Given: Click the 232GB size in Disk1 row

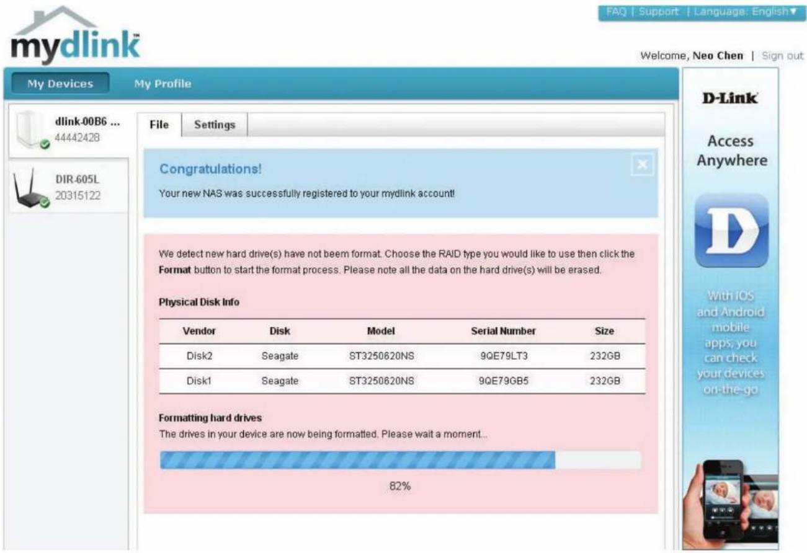Looking at the screenshot, I should pos(604,381).
